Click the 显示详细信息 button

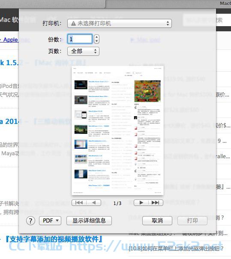click(89, 221)
